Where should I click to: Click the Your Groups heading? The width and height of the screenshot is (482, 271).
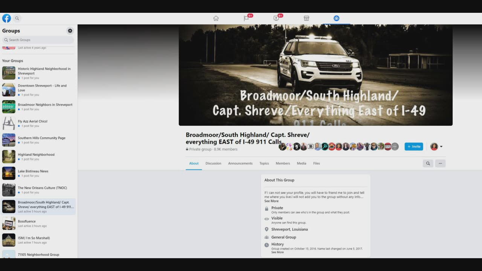12,61
